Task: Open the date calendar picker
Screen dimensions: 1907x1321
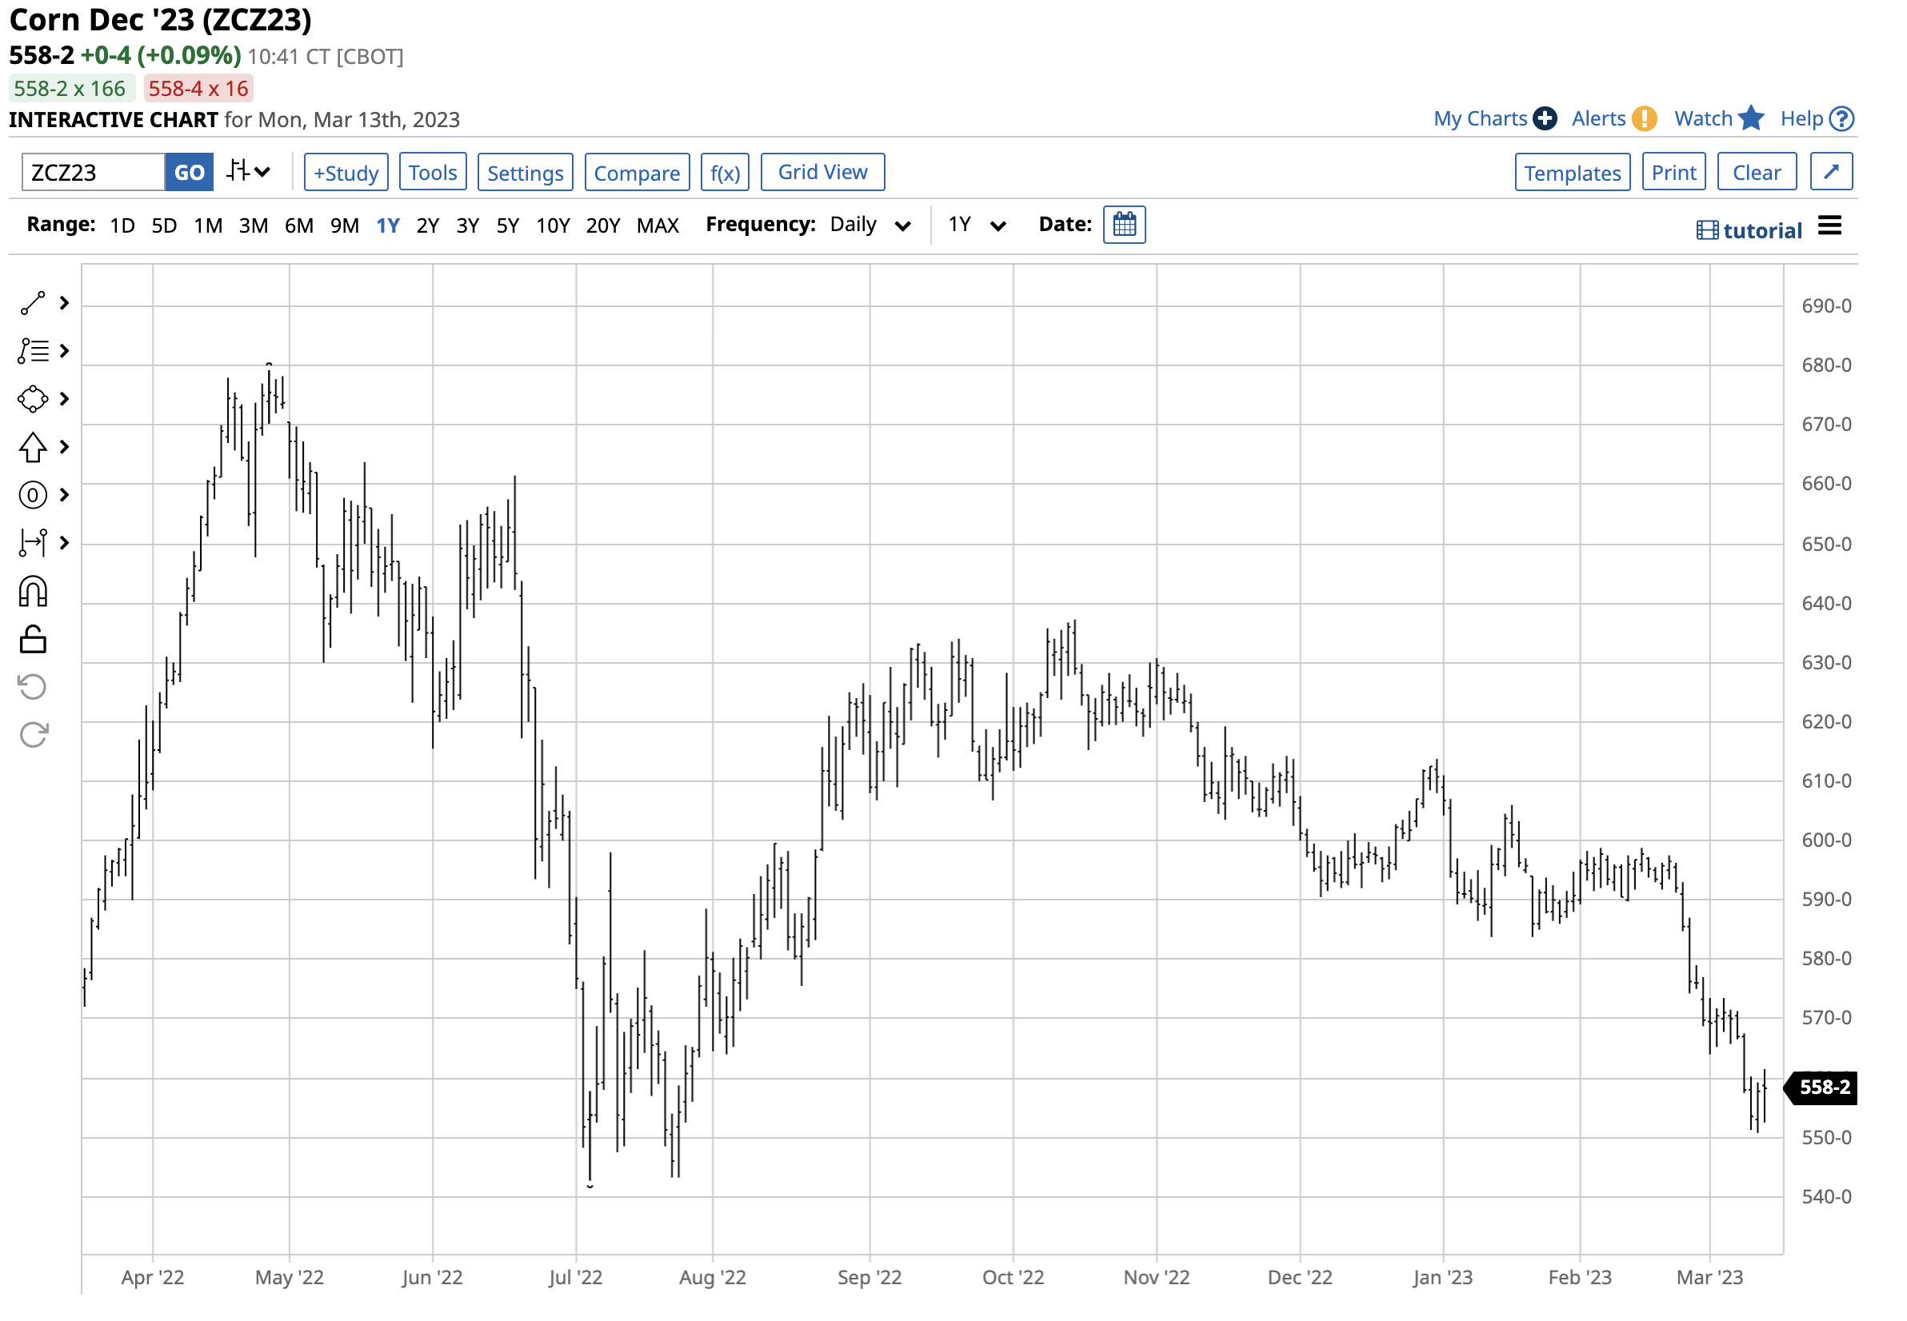Action: click(x=1124, y=225)
